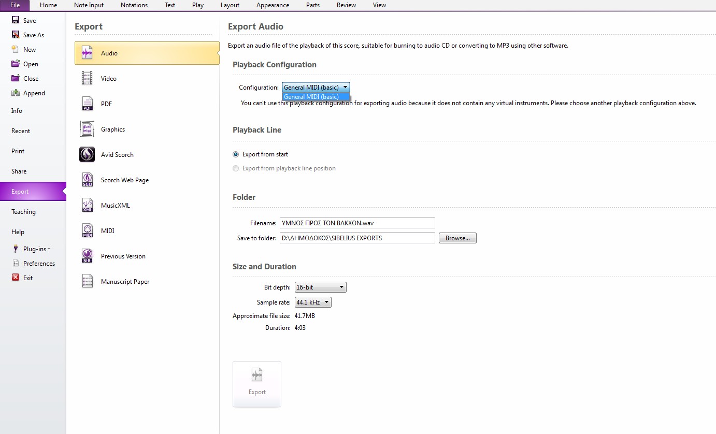Select the MIDI export icon

click(x=87, y=230)
